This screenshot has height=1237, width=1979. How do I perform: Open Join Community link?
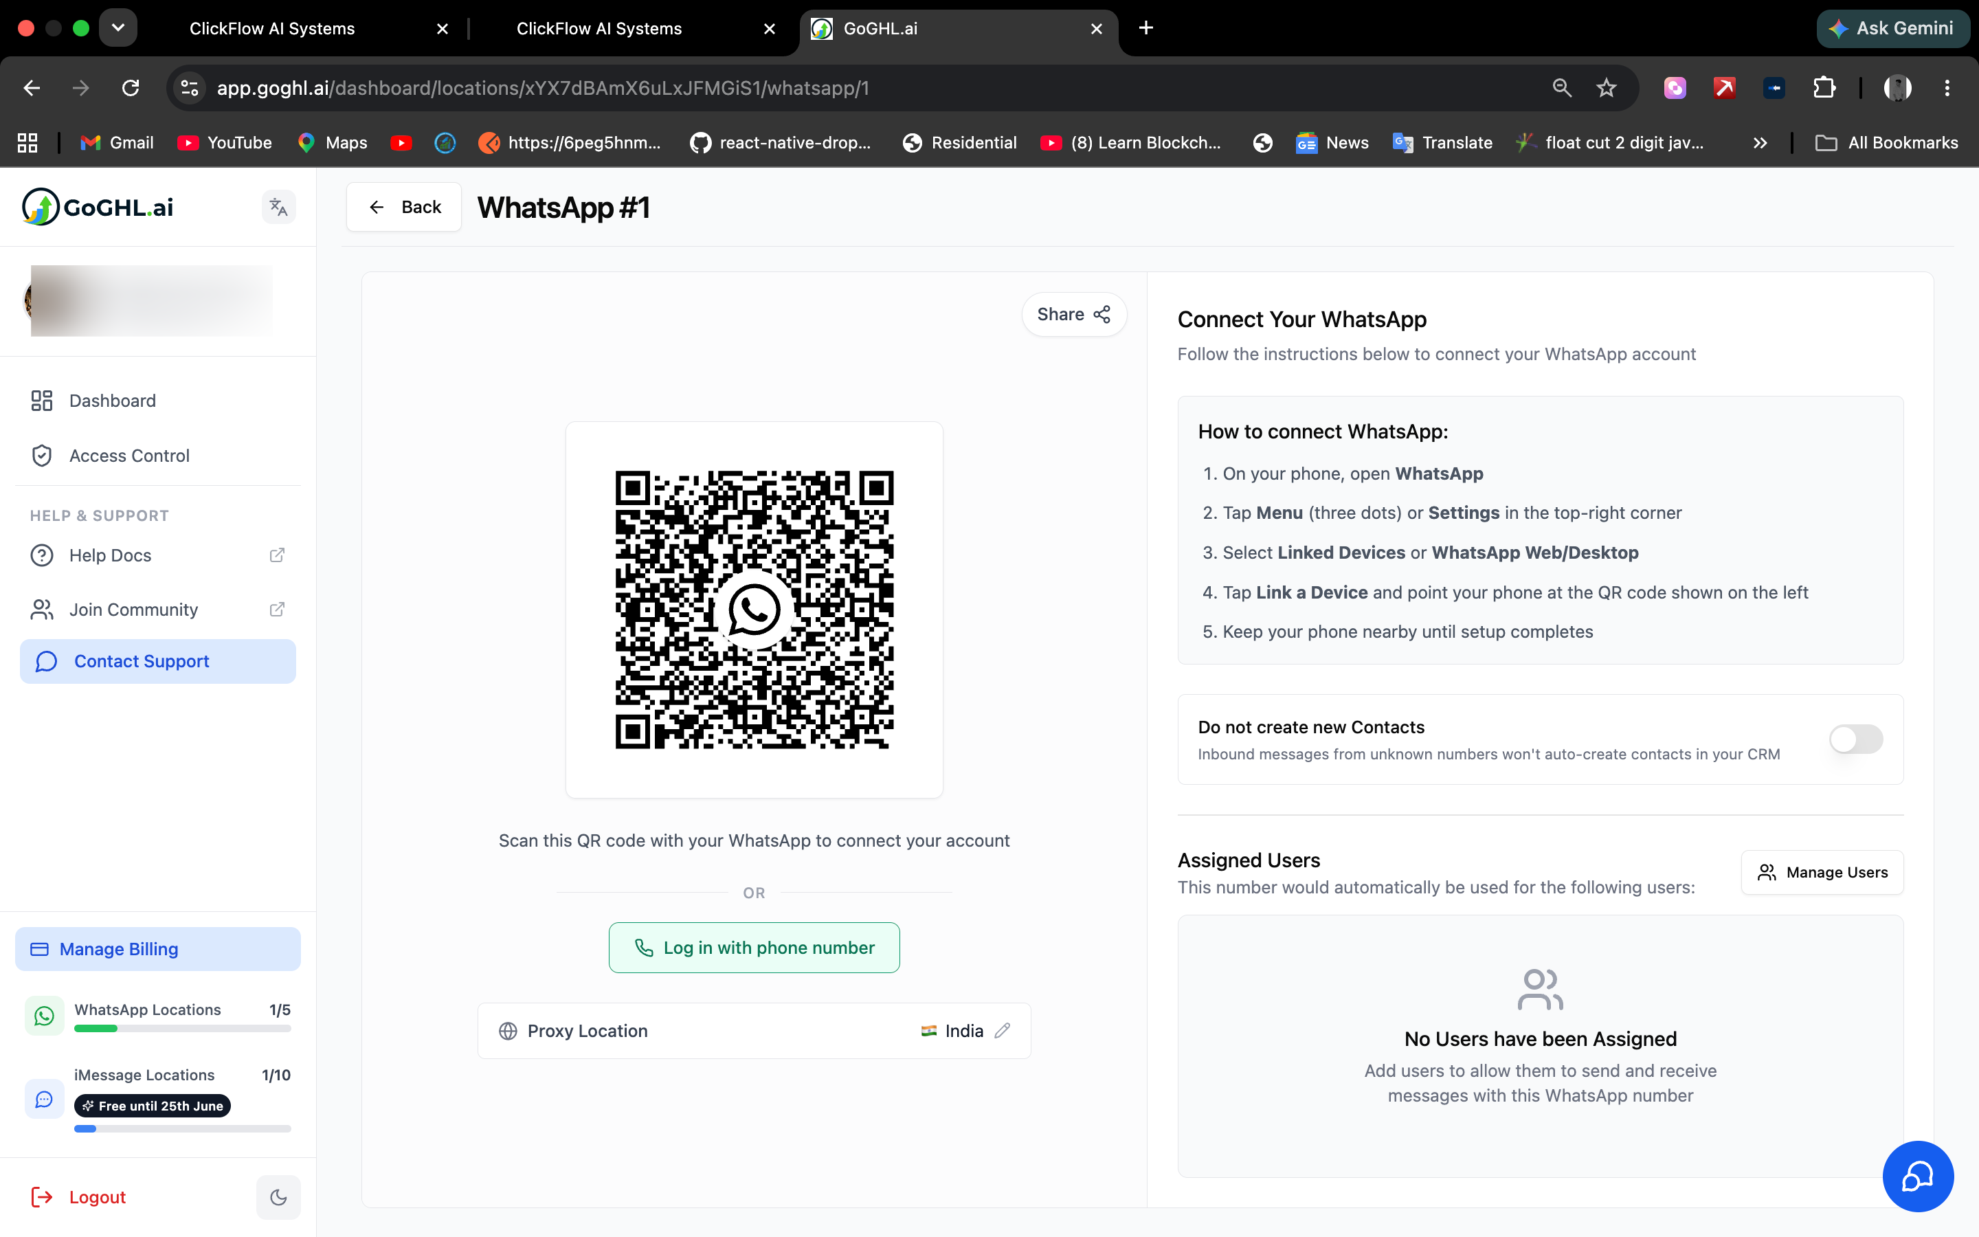158,610
